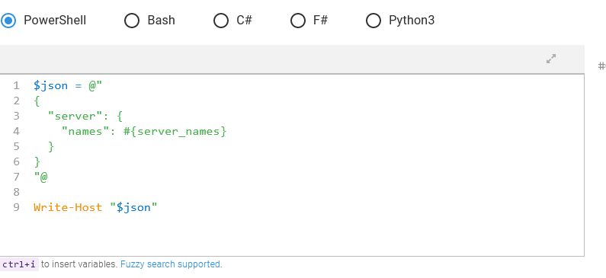This screenshot has width=606, height=278.
Task: Click line number 5 in the gutter
Action: (x=16, y=146)
